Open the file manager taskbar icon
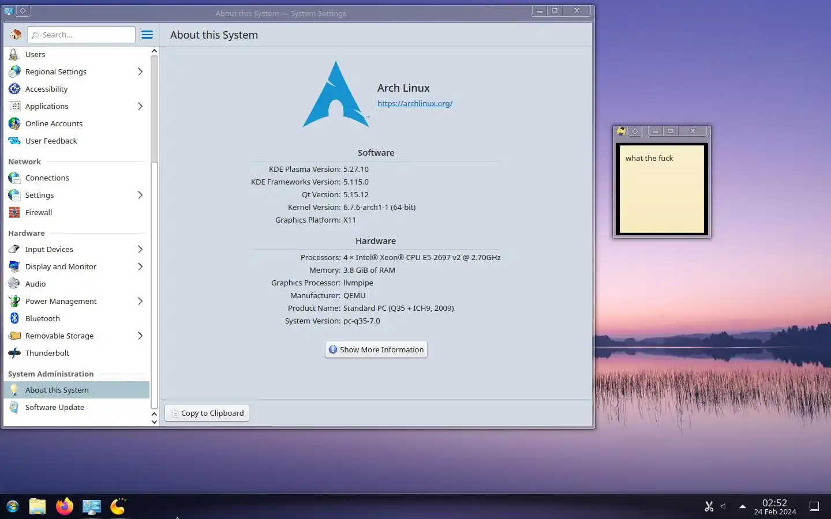The width and height of the screenshot is (831, 519). (x=38, y=506)
